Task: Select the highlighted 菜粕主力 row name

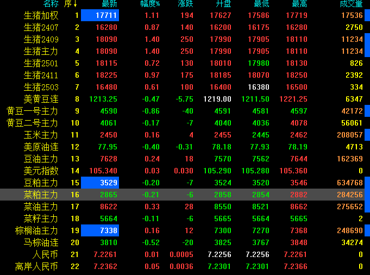Action: pyautogui.click(x=41, y=195)
